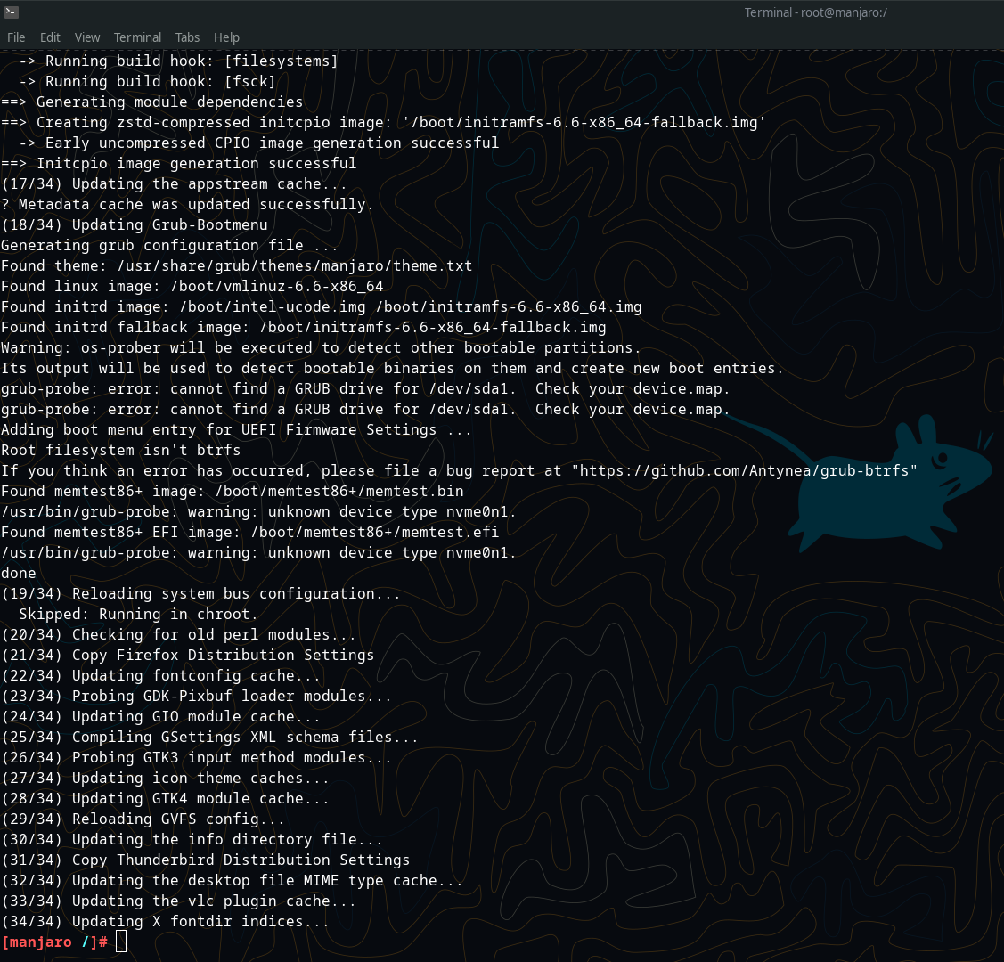This screenshot has height=962, width=1004.
Task: Open the Tabs menu
Action: pos(187,37)
